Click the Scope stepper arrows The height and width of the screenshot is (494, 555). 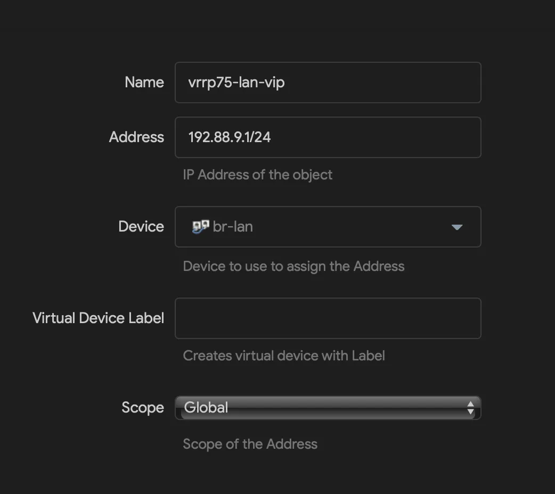point(470,407)
